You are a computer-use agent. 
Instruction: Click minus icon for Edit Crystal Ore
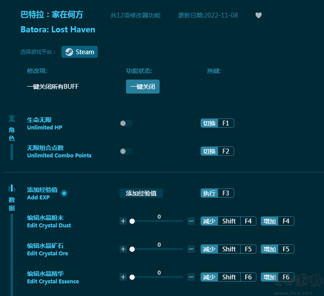pyautogui.click(x=191, y=249)
